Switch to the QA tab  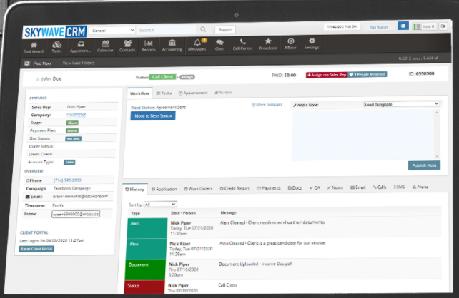pos(315,188)
